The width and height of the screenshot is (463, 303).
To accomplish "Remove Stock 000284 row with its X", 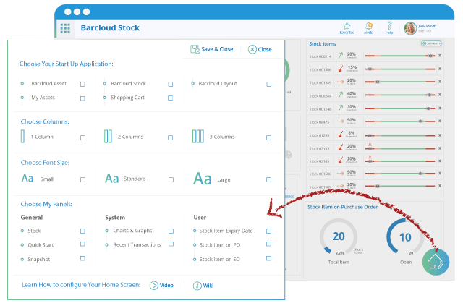I will 440,95.
